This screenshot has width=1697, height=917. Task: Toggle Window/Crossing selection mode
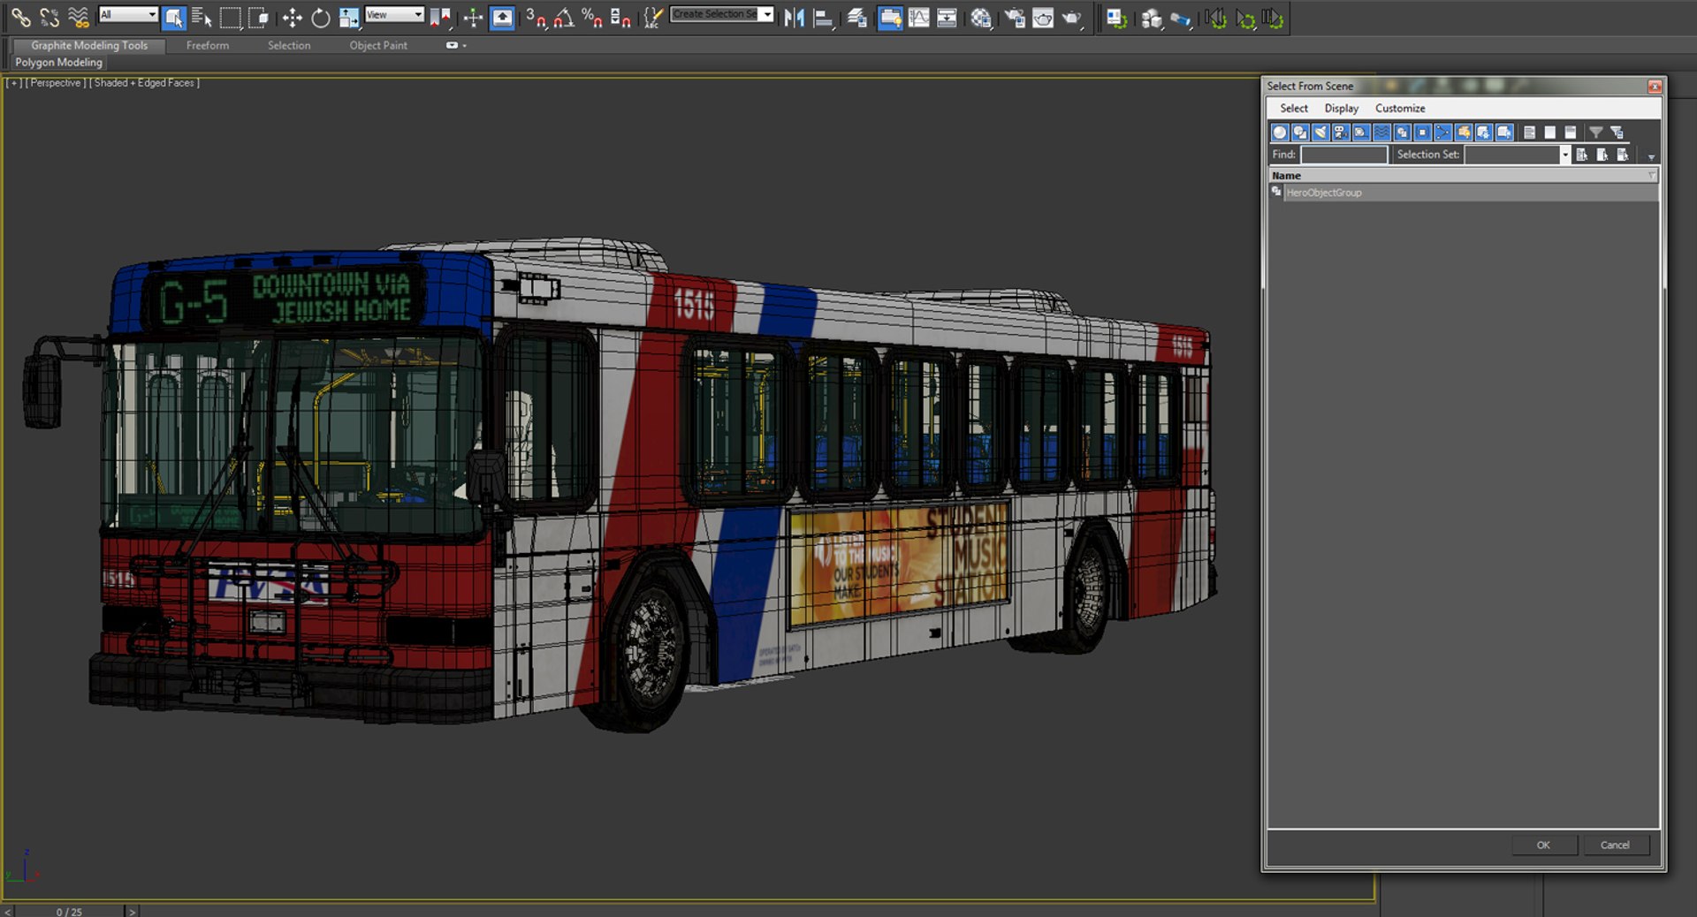[258, 17]
